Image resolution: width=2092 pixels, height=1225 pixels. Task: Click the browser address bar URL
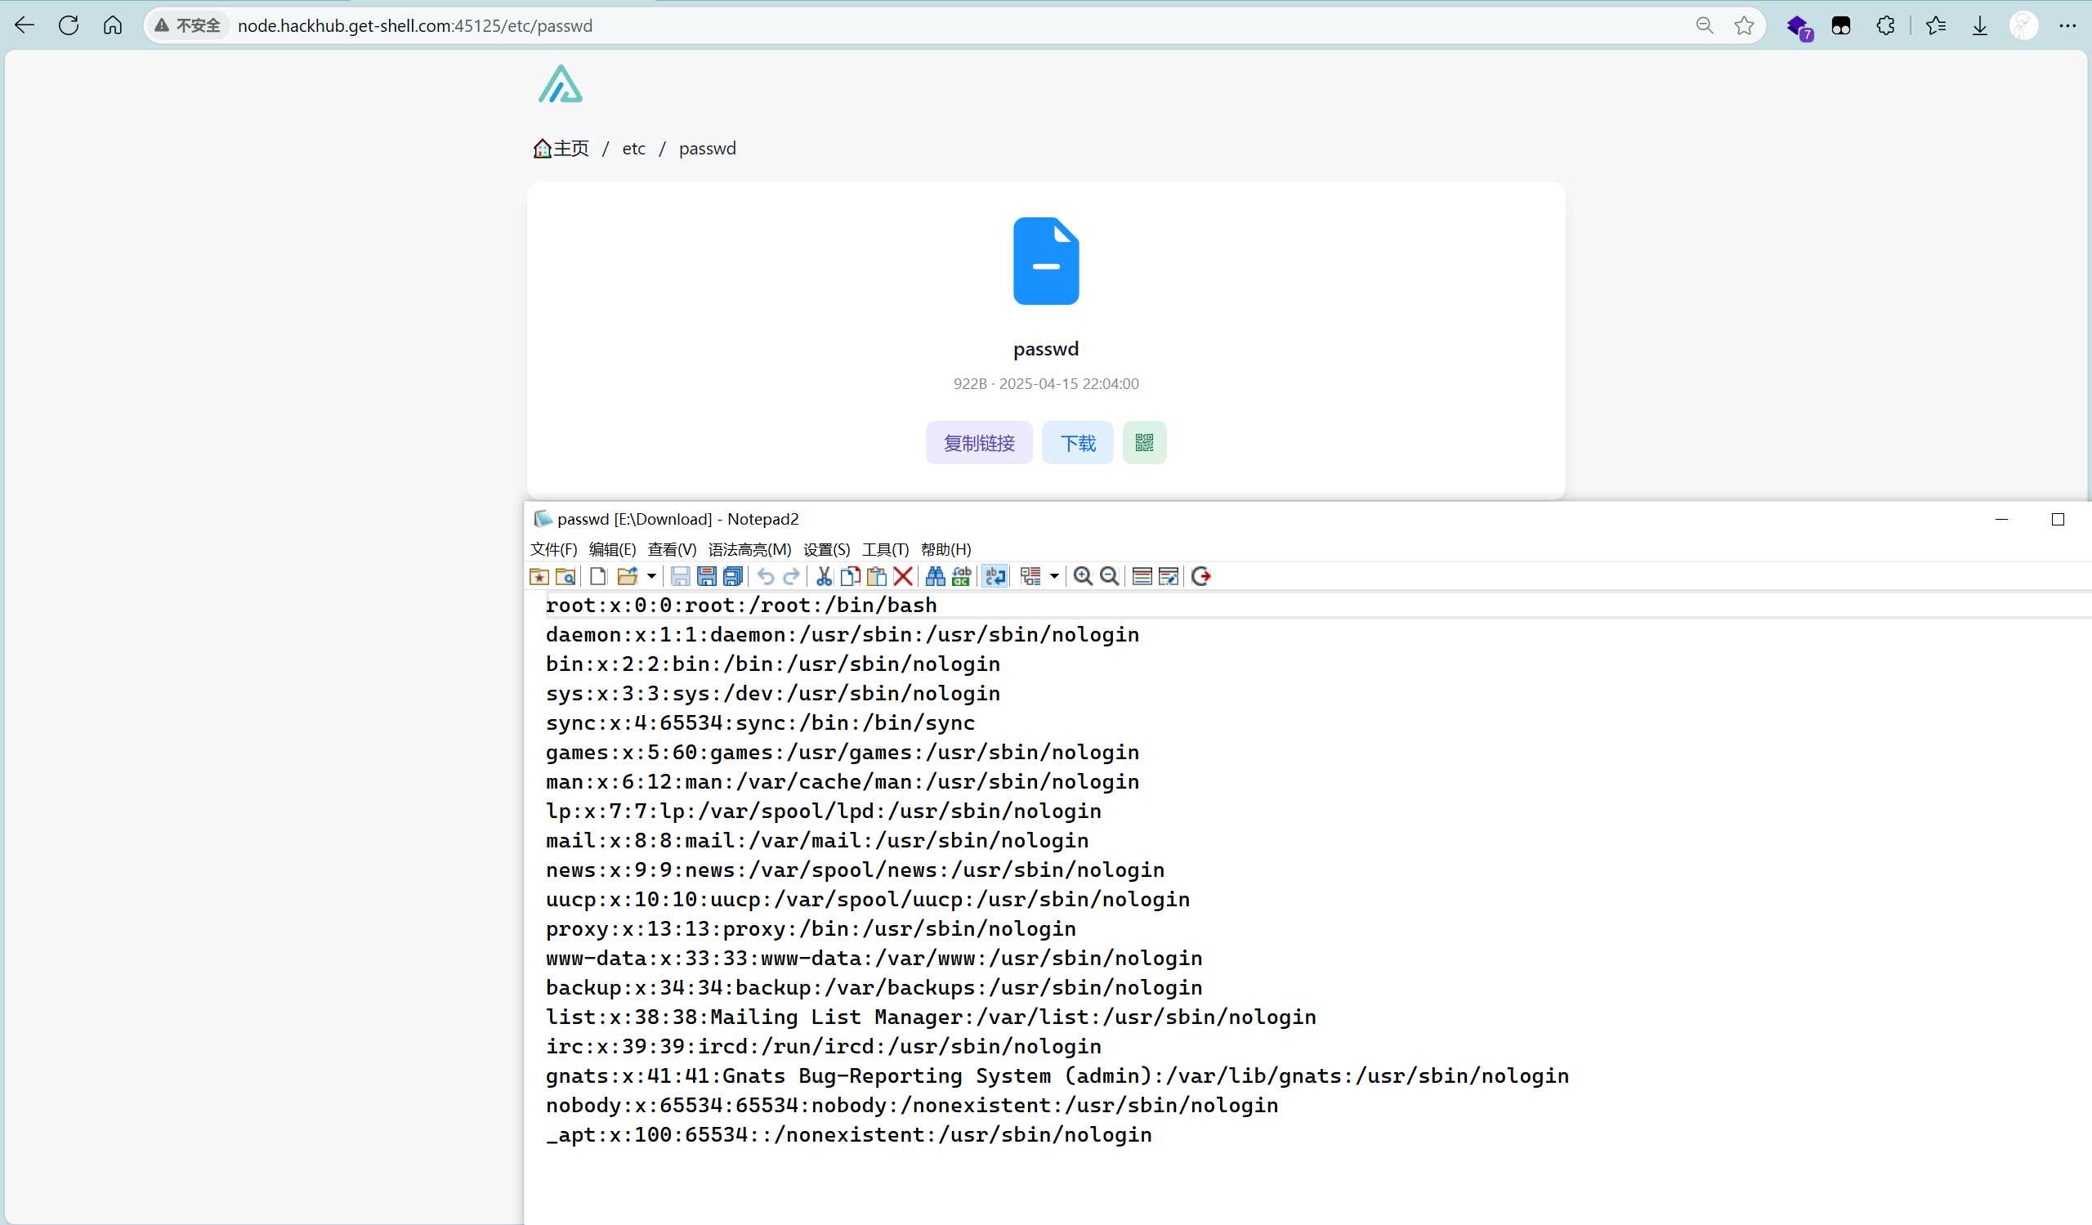[x=415, y=25]
